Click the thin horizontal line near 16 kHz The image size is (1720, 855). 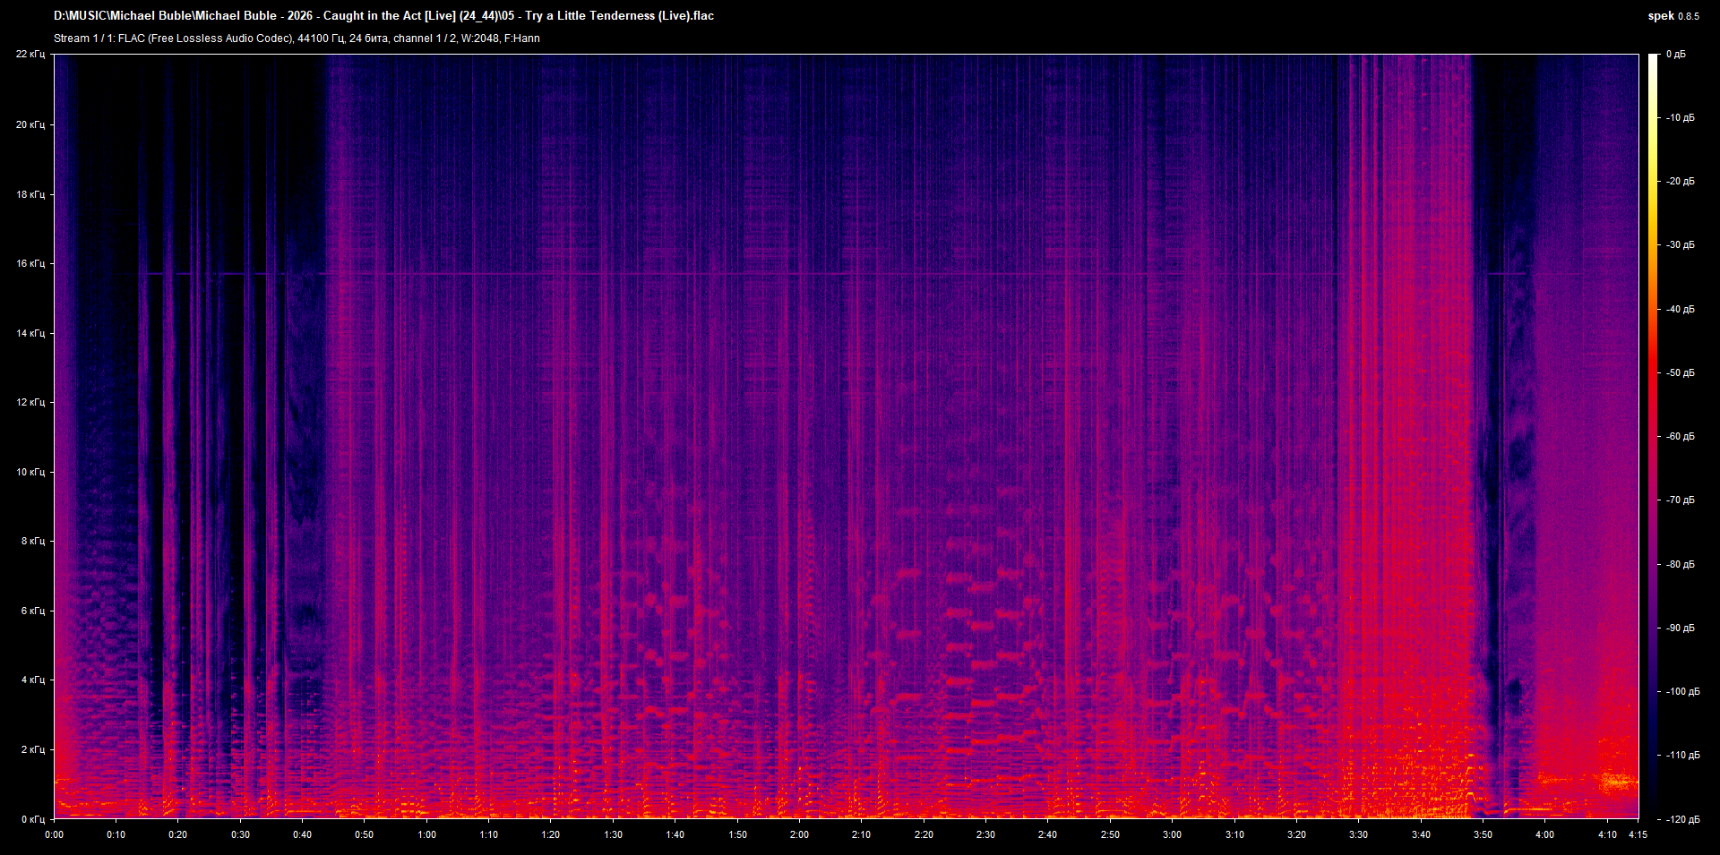pyautogui.click(x=833, y=273)
